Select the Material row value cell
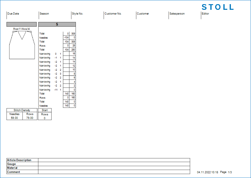 point(114,168)
